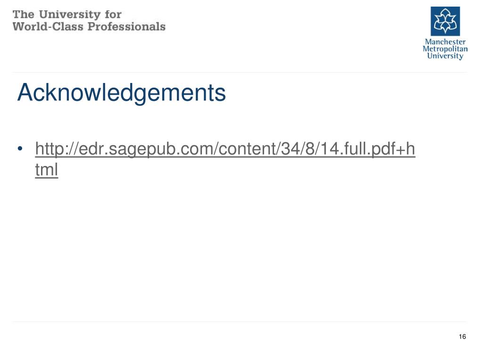Click the 'World-Class Professionals' tagline text
Screen dimensions: 483x362
[x=89, y=26]
